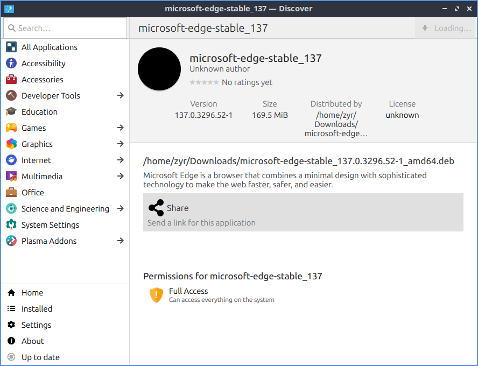Click the Office briefcase icon
This screenshot has width=478, height=366.
pyautogui.click(x=11, y=193)
